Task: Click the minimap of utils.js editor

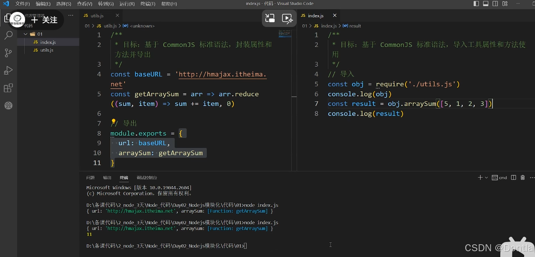Action: pos(285,34)
